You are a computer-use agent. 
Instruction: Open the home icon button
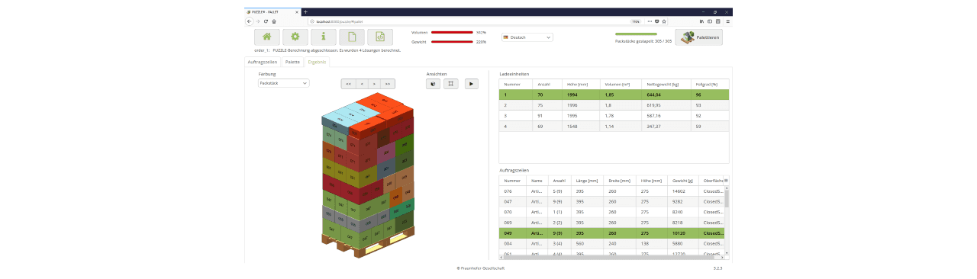[x=266, y=37]
